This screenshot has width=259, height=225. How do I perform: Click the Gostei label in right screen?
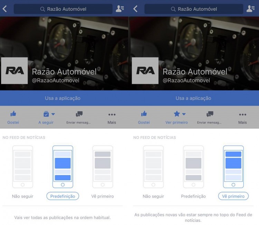pos(144,122)
